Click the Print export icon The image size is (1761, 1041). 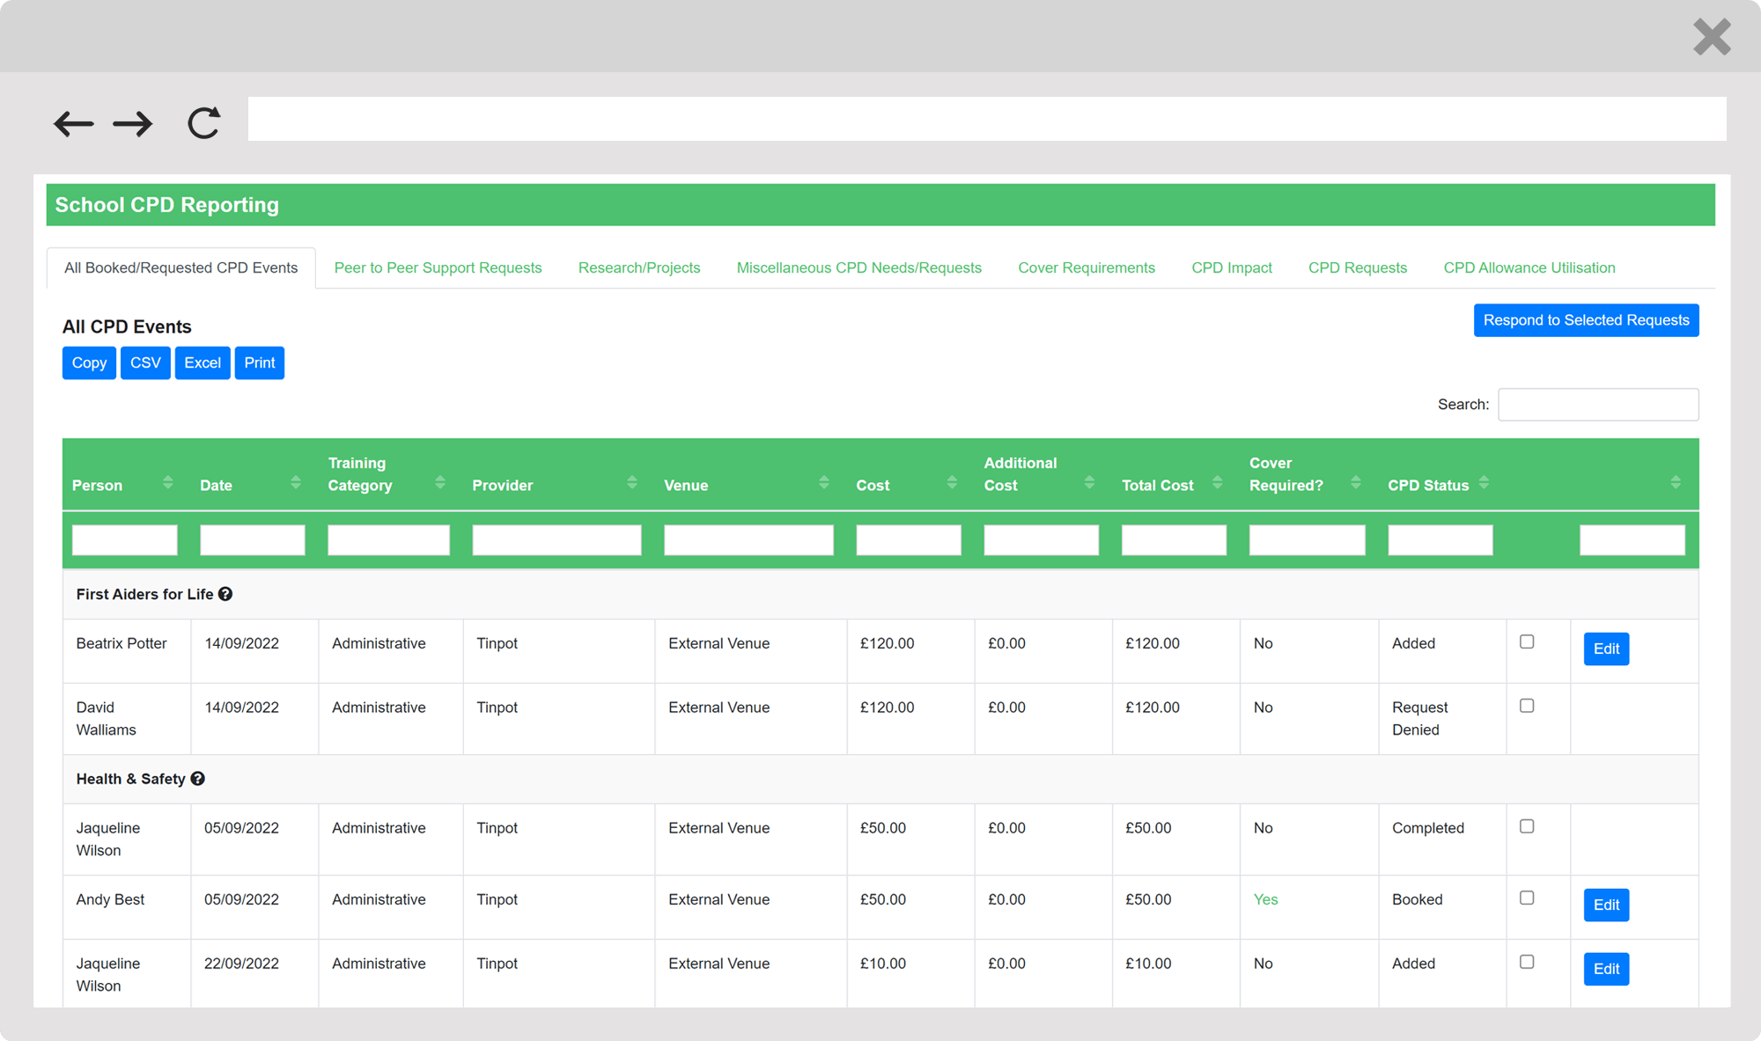point(258,362)
